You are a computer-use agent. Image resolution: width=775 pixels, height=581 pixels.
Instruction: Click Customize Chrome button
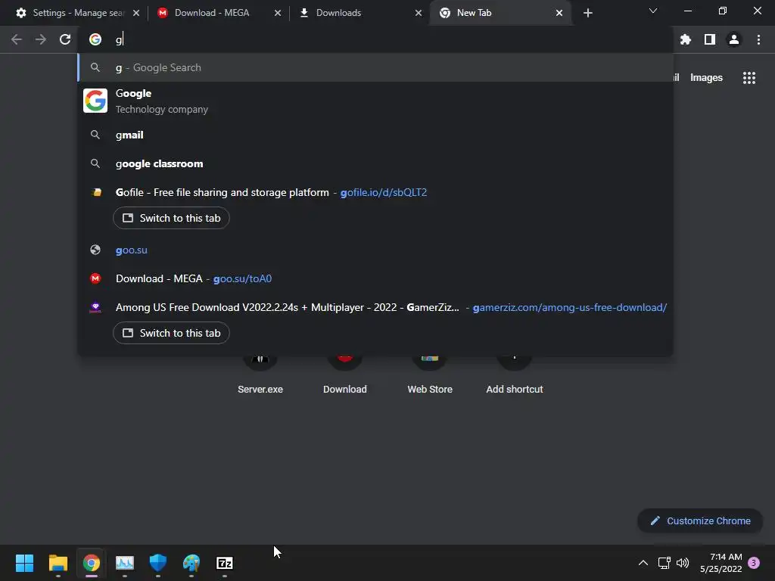[x=700, y=520]
